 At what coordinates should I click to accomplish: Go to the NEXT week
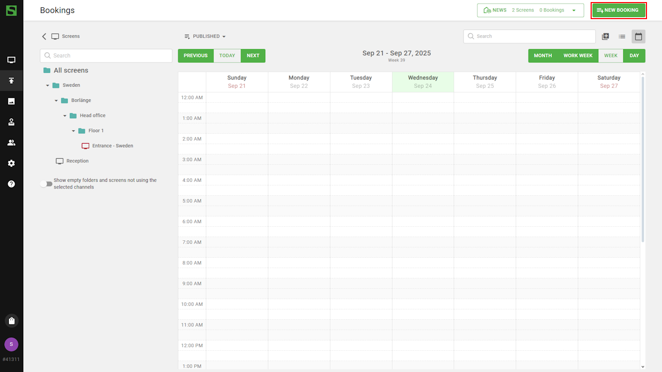(x=253, y=56)
